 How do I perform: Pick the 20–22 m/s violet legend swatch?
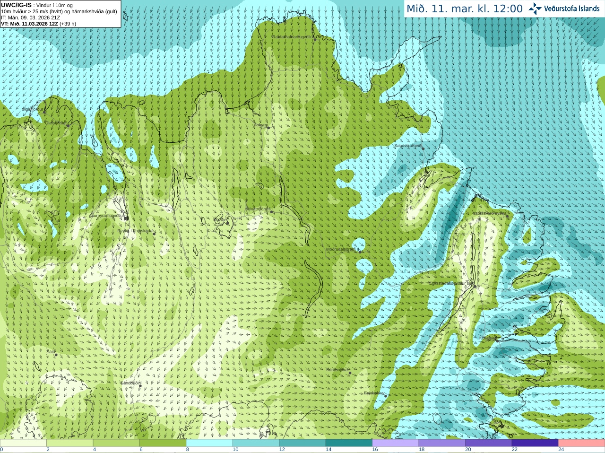pyautogui.click(x=489, y=443)
